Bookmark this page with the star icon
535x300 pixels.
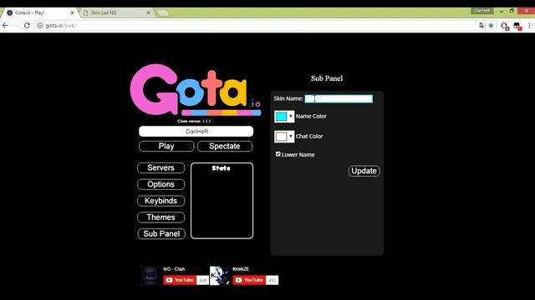tap(491, 26)
